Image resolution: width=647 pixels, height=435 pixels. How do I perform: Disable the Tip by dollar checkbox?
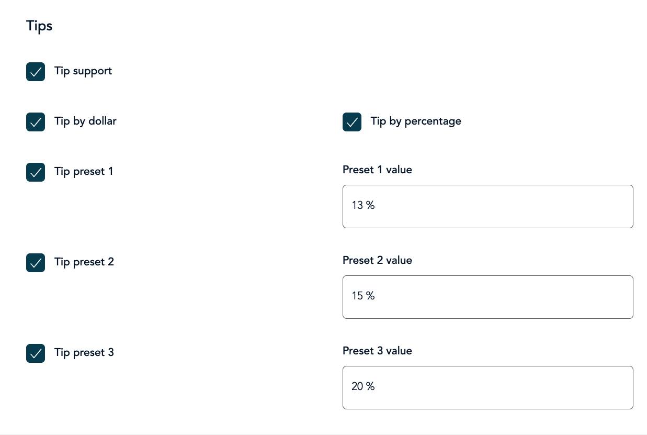click(x=36, y=122)
